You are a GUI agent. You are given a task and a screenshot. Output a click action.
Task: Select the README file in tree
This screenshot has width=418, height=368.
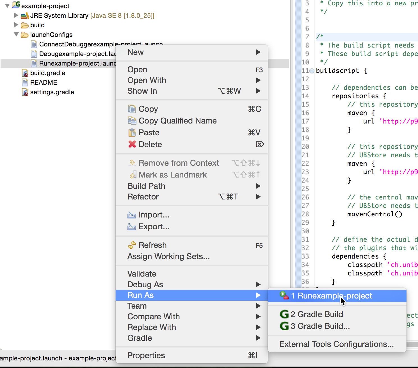[44, 82]
